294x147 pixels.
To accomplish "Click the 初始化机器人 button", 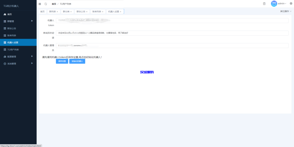I will pos(77,61).
